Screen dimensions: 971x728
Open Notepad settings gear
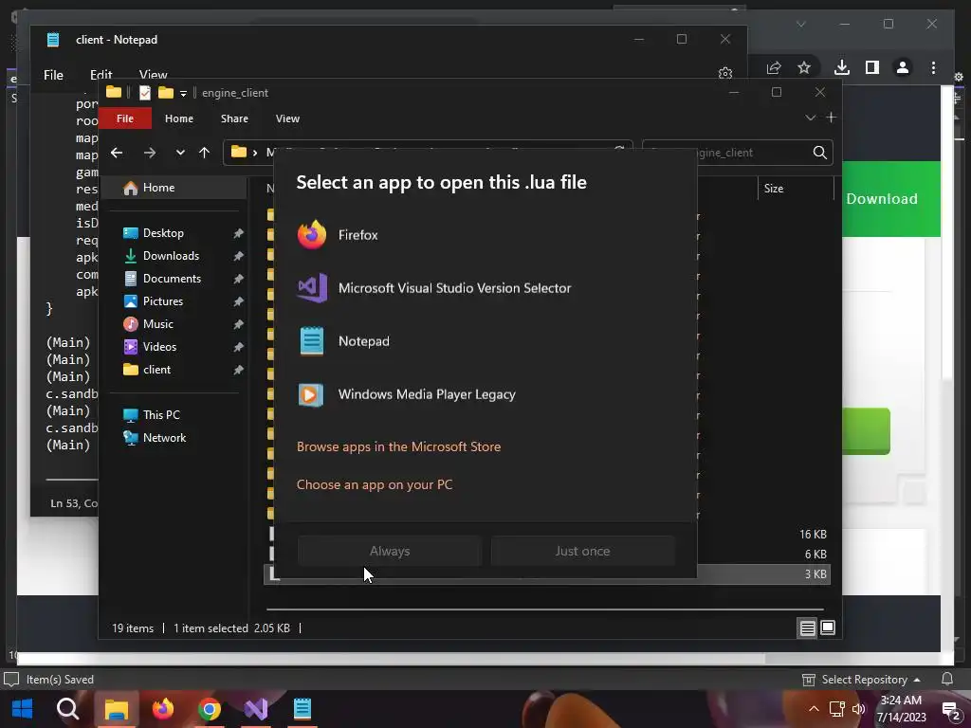point(725,73)
